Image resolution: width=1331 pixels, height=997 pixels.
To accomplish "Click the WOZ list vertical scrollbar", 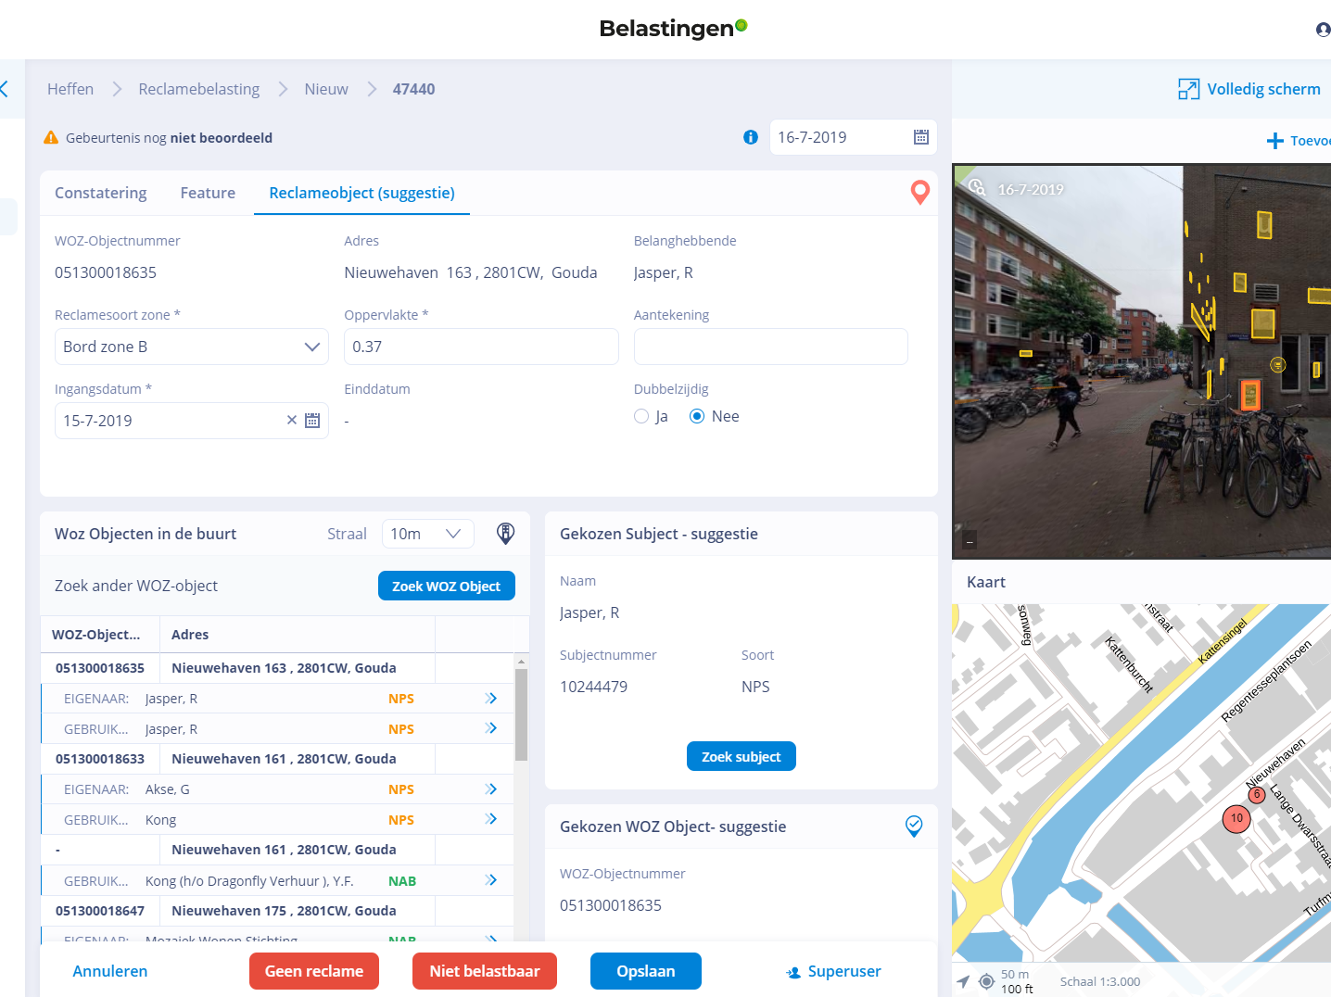I will click(x=521, y=713).
